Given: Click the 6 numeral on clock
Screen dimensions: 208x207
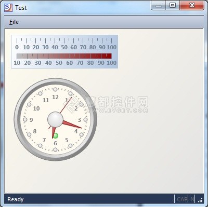Looking at the screenshot, I should tap(55, 143).
